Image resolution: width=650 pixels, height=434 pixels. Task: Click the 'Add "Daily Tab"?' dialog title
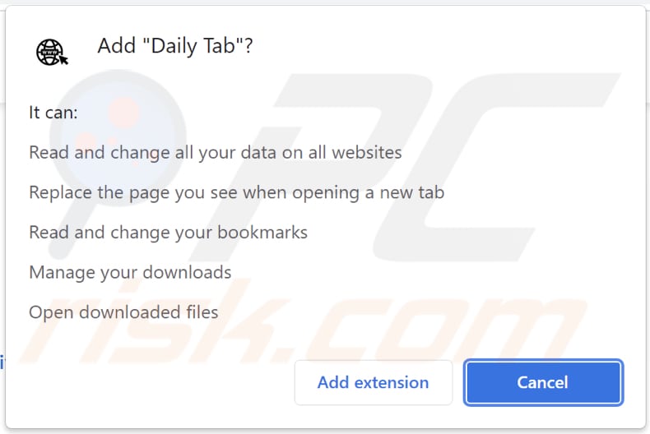point(174,47)
